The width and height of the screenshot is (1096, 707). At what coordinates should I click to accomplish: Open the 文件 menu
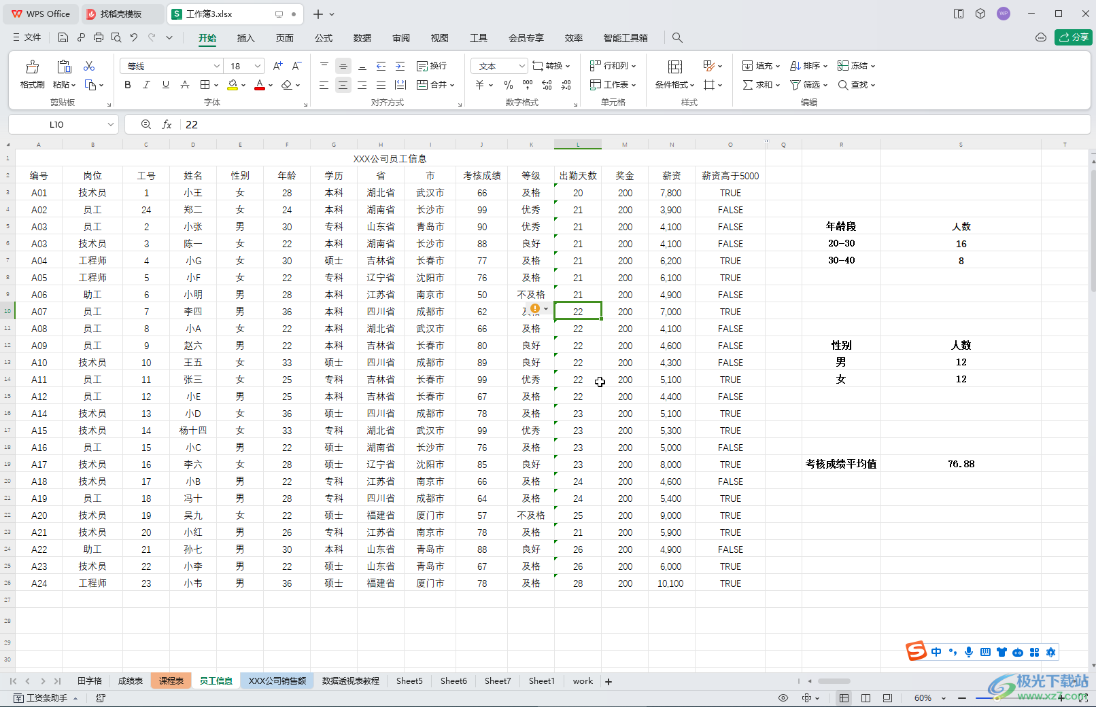(27, 37)
